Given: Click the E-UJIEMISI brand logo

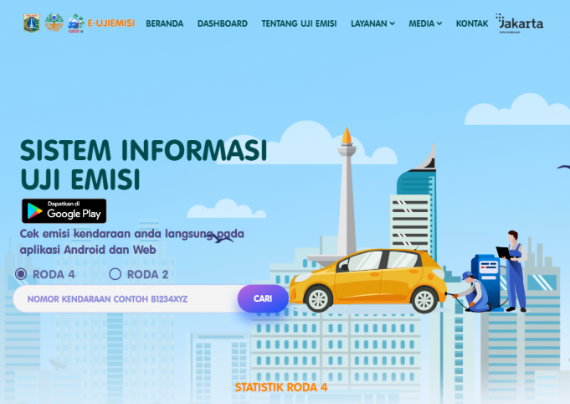Looking at the screenshot, I should coord(102,23).
